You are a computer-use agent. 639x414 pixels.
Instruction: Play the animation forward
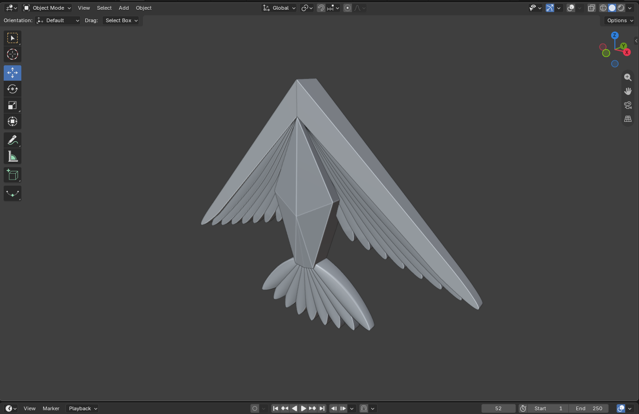(303, 408)
